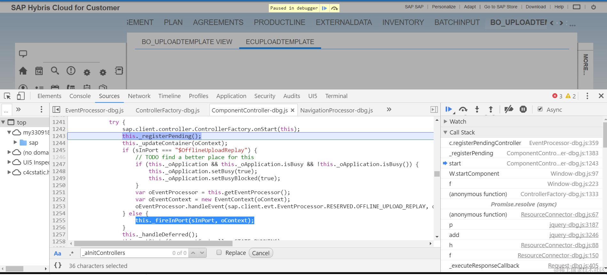This screenshot has width=607, height=275.
Task: Deactivate breakpoints icon in debugger toolbar
Action: point(509,110)
